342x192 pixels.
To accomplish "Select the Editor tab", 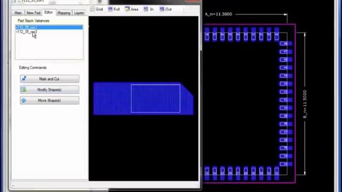I will point(49,12).
